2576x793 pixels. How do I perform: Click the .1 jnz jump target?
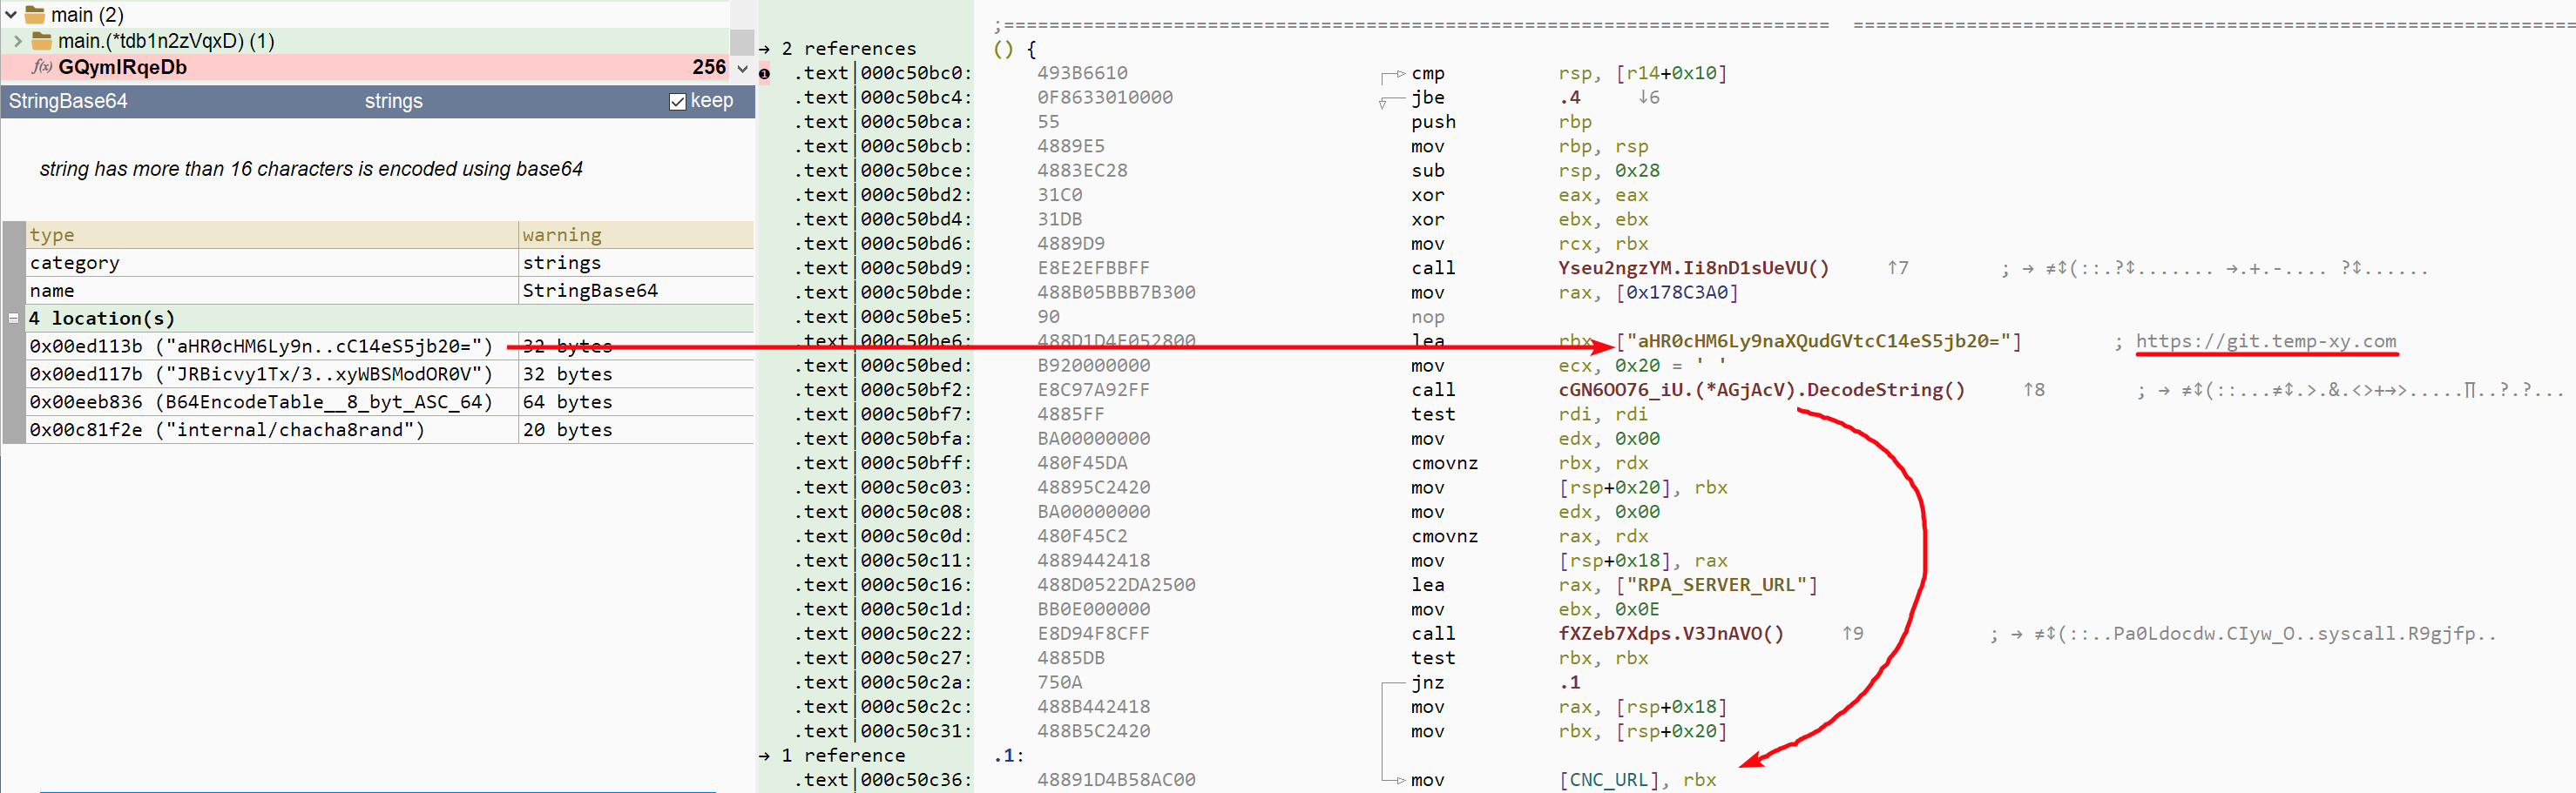pyautogui.click(x=1569, y=682)
